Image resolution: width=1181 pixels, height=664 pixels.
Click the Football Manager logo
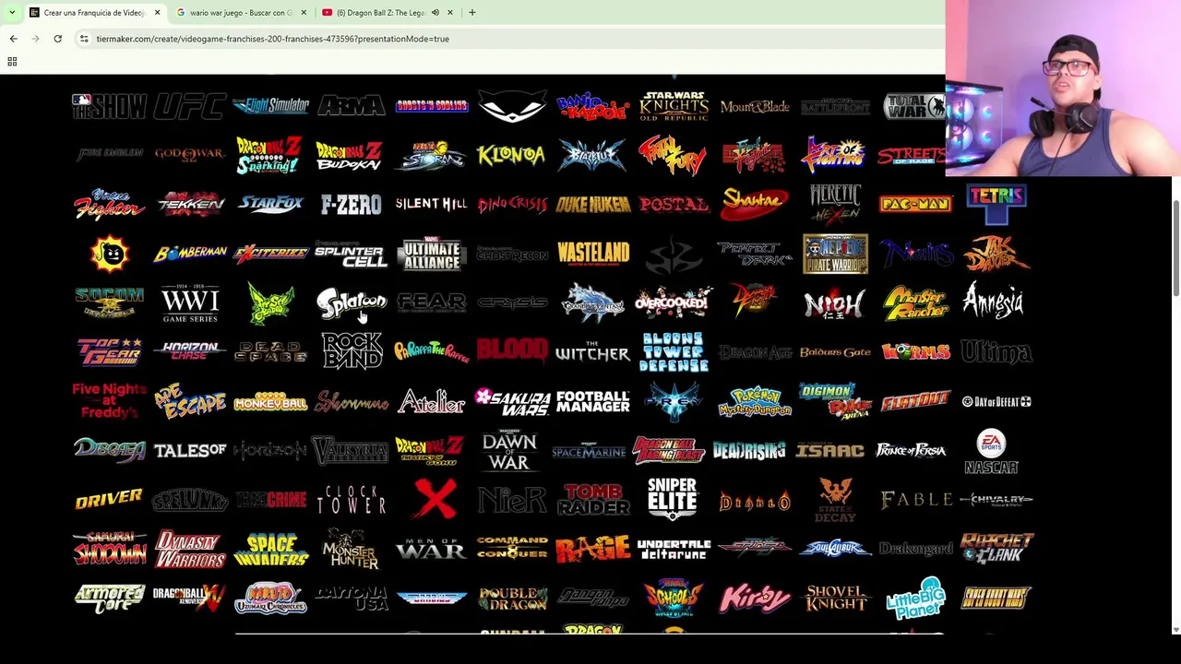[x=592, y=401]
